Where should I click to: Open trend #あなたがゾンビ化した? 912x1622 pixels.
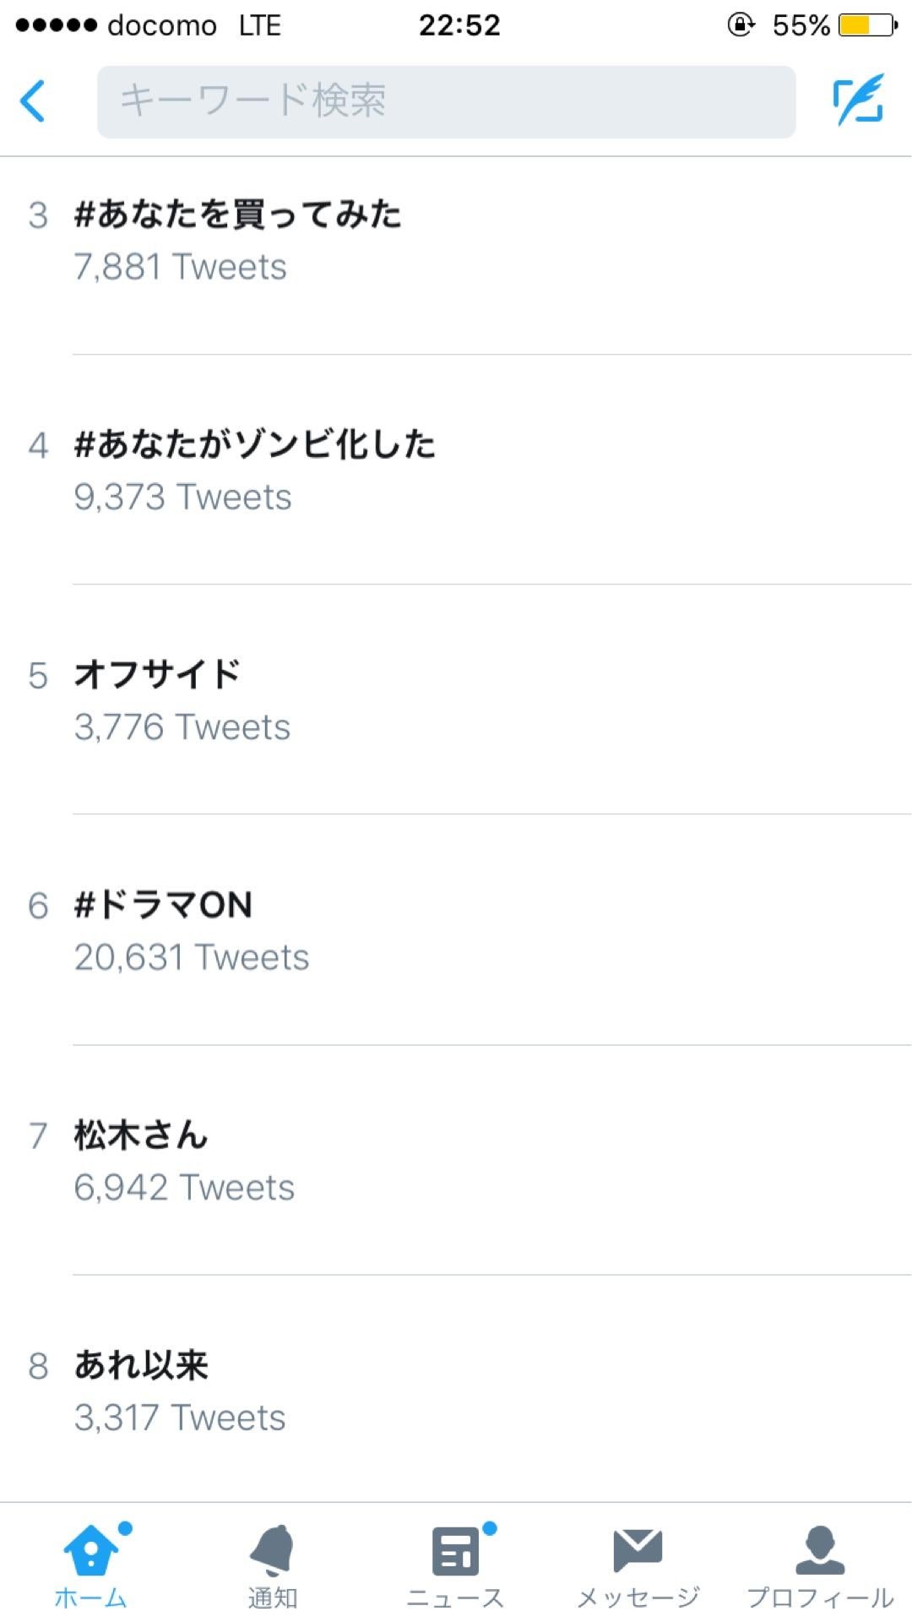[x=254, y=444]
